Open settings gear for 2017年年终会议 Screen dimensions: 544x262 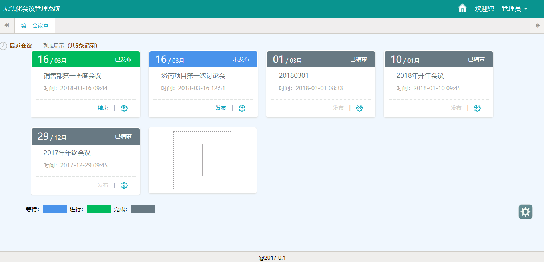[124, 185]
